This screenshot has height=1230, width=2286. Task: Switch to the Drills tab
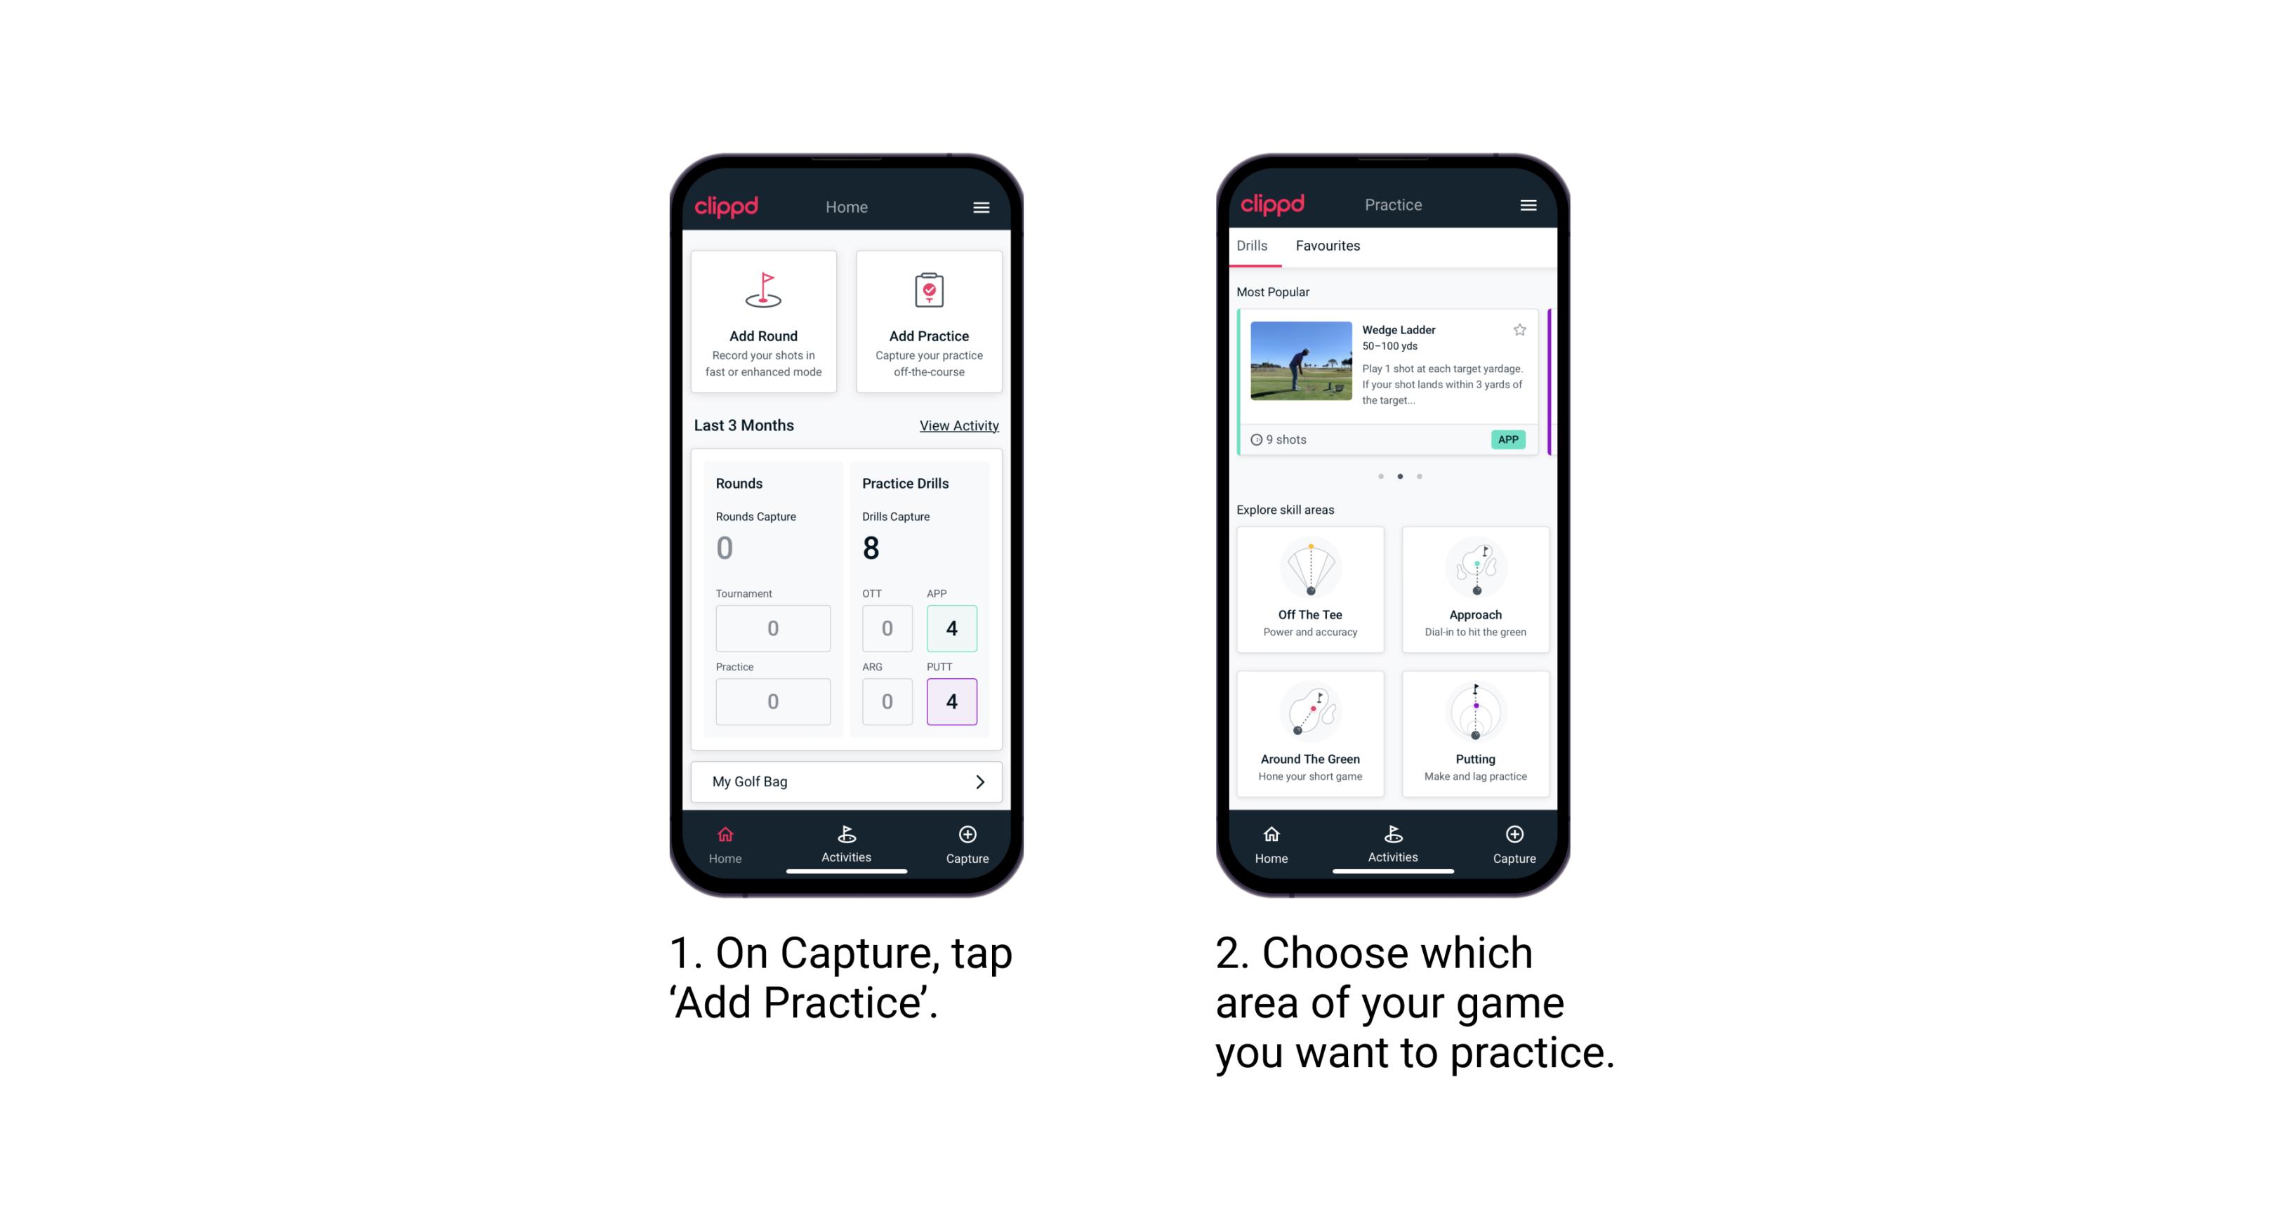point(1257,247)
